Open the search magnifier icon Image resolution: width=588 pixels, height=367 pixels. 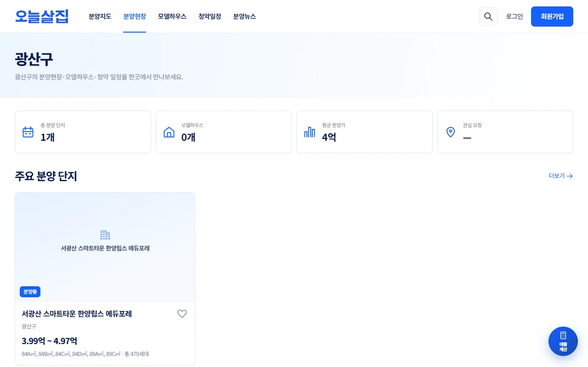[488, 17]
